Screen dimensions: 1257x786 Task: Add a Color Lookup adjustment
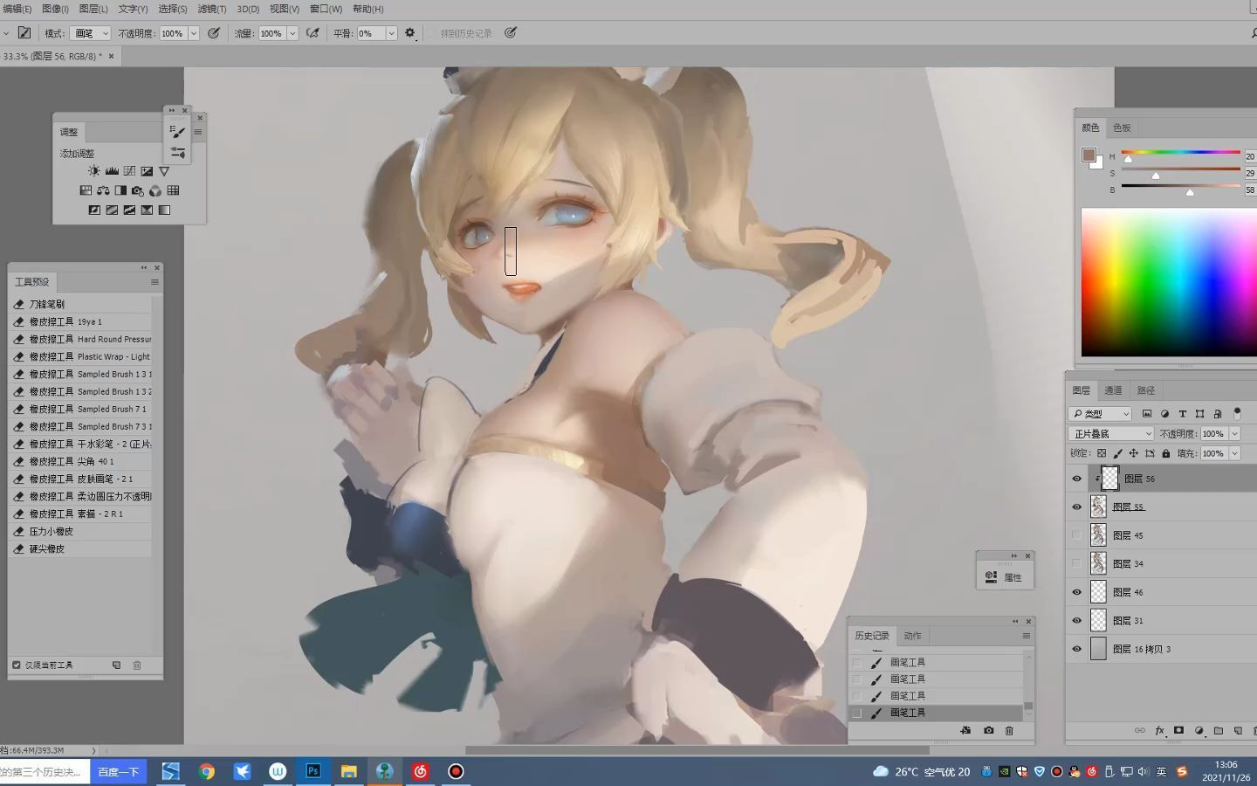pyautogui.click(x=173, y=190)
